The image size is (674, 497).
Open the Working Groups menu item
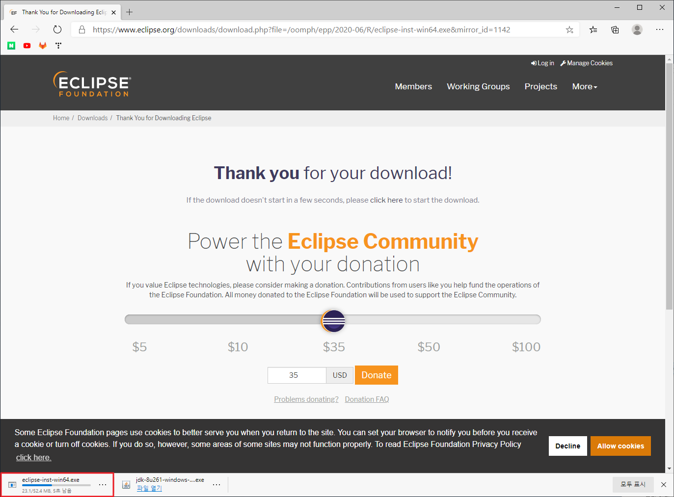coord(478,86)
